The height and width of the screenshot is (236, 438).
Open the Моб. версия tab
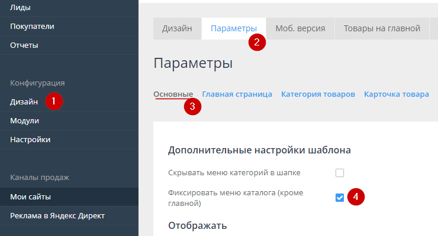click(300, 28)
